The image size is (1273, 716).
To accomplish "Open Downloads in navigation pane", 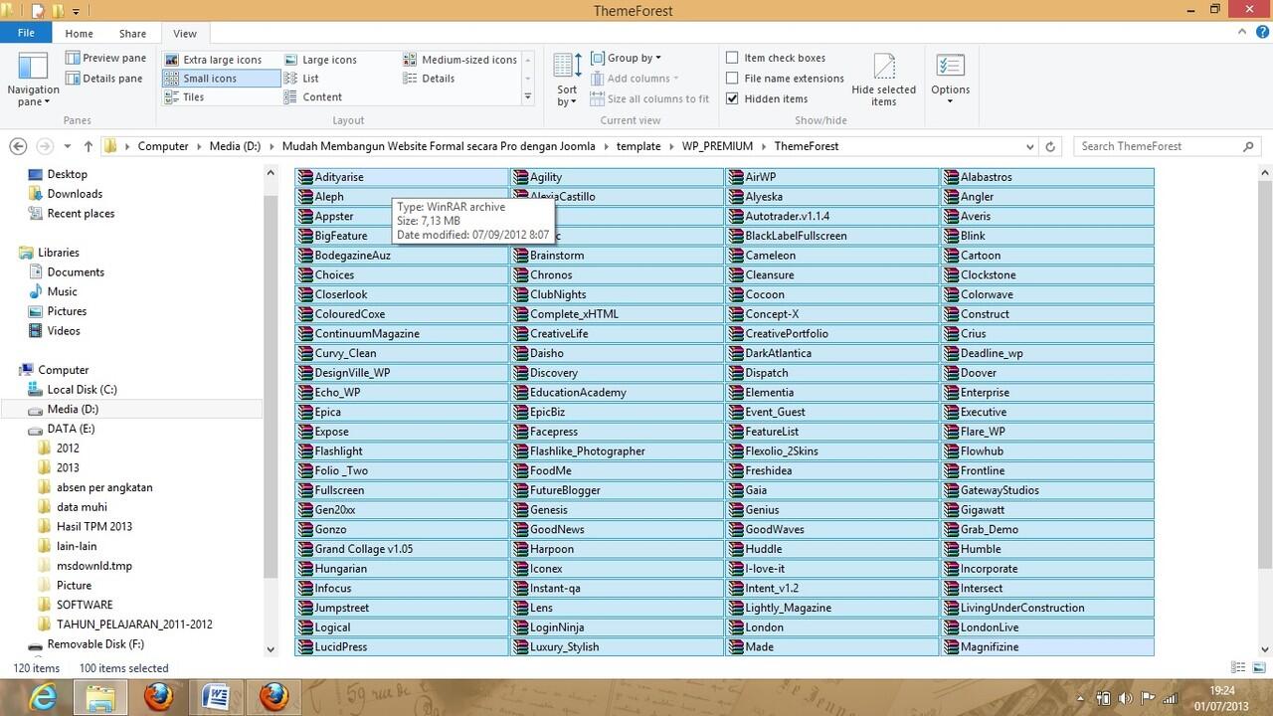I will [x=75, y=194].
